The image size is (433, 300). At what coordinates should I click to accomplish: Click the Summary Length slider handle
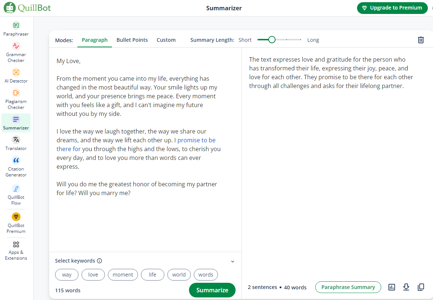click(272, 40)
